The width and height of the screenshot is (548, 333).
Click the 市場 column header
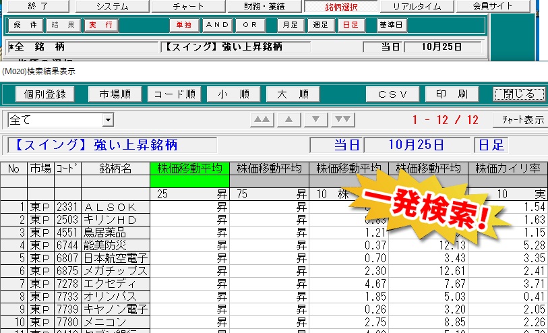point(41,169)
